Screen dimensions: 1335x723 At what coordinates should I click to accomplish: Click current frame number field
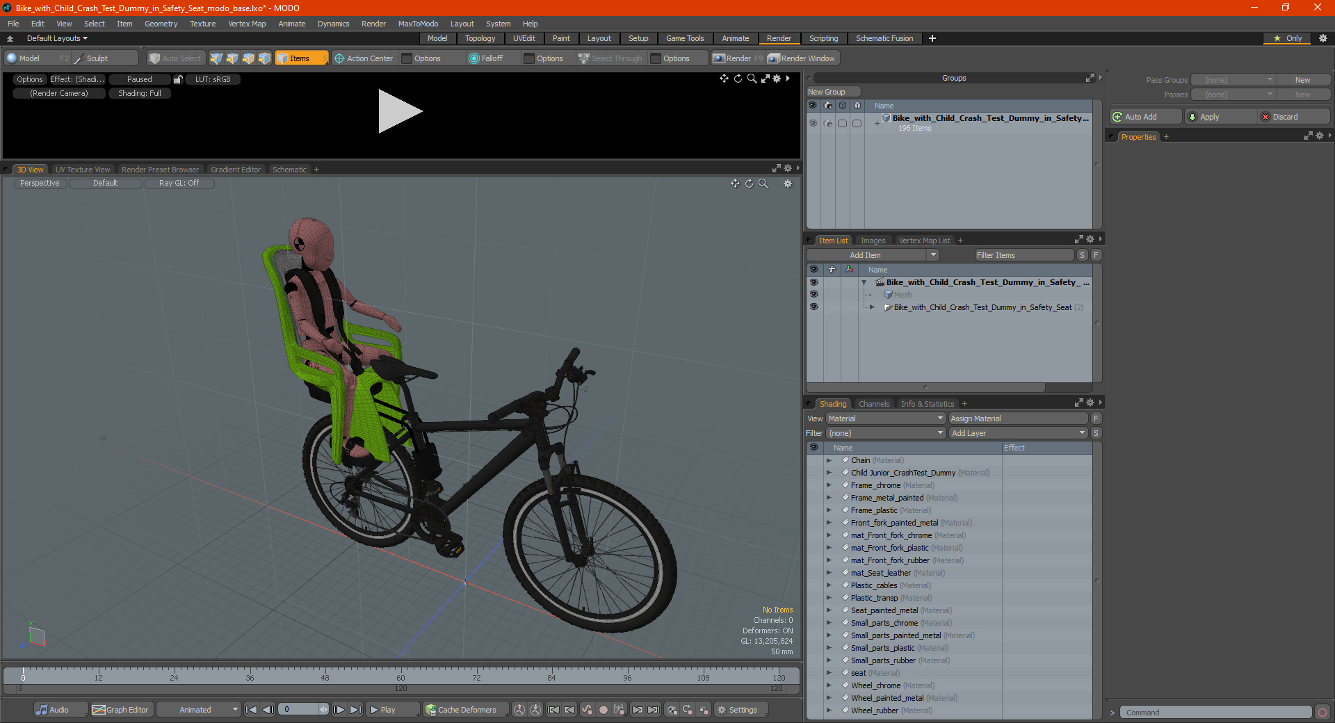pyautogui.click(x=299, y=710)
